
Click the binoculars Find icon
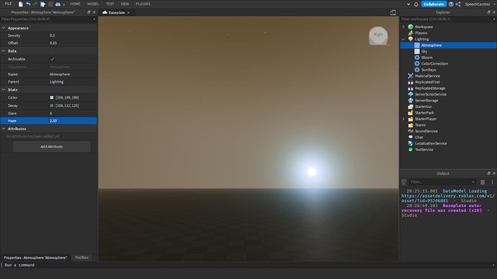58,4
